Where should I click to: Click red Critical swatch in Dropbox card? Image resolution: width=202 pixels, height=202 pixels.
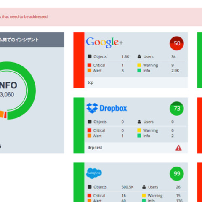[89, 130]
